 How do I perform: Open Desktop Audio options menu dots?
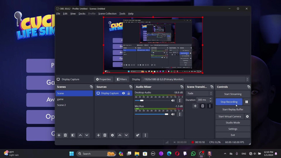coord(180,101)
